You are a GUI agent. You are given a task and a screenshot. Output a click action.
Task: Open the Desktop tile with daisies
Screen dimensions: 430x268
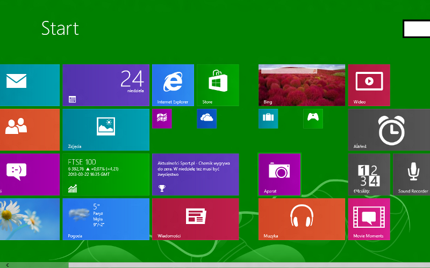pos(30,219)
